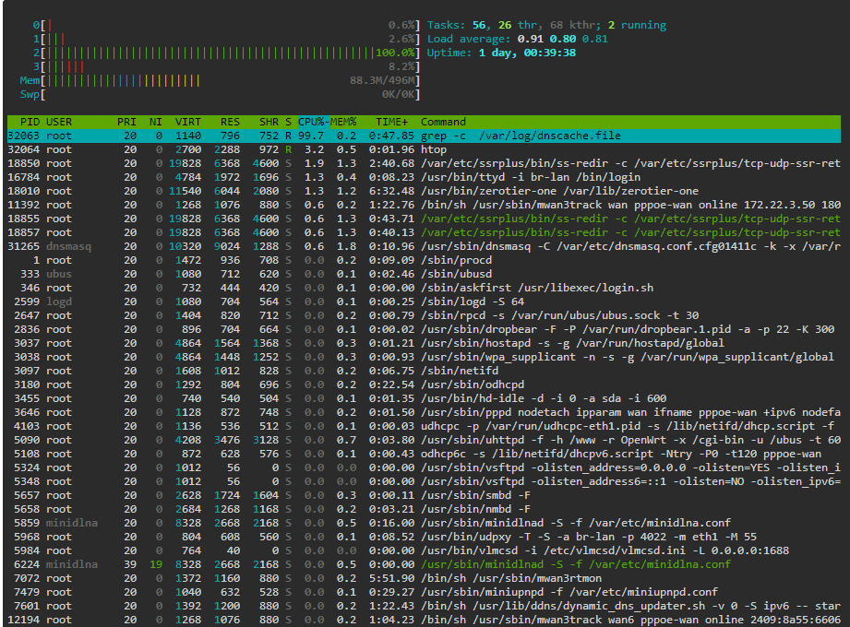Select ss-redir thread PID 18857
The image size is (850, 627).
click(424, 232)
